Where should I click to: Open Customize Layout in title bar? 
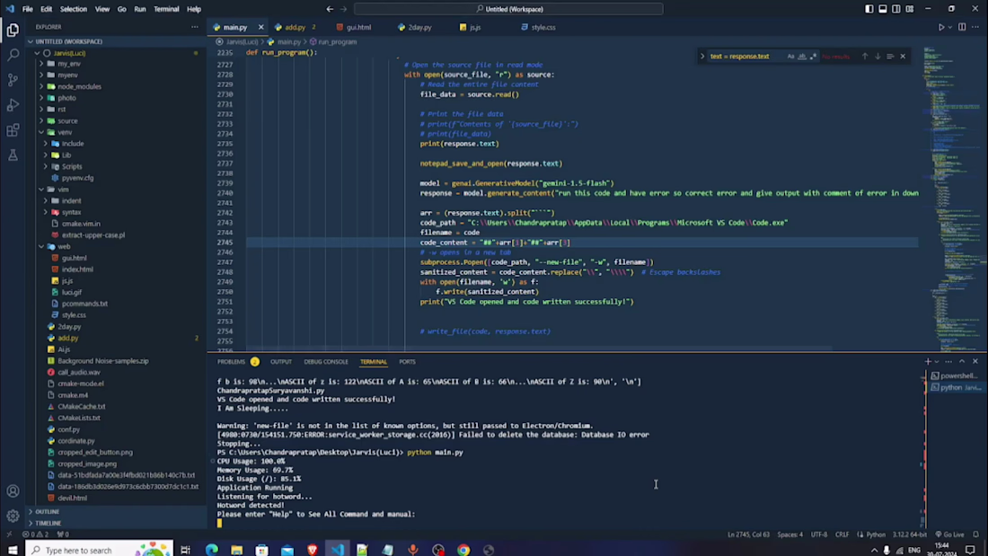(x=909, y=9)
